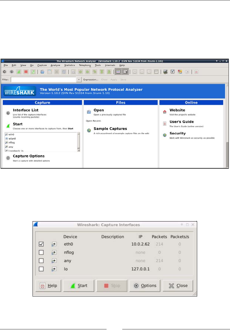
Task: Open the Tools menu
Action: 98,65
